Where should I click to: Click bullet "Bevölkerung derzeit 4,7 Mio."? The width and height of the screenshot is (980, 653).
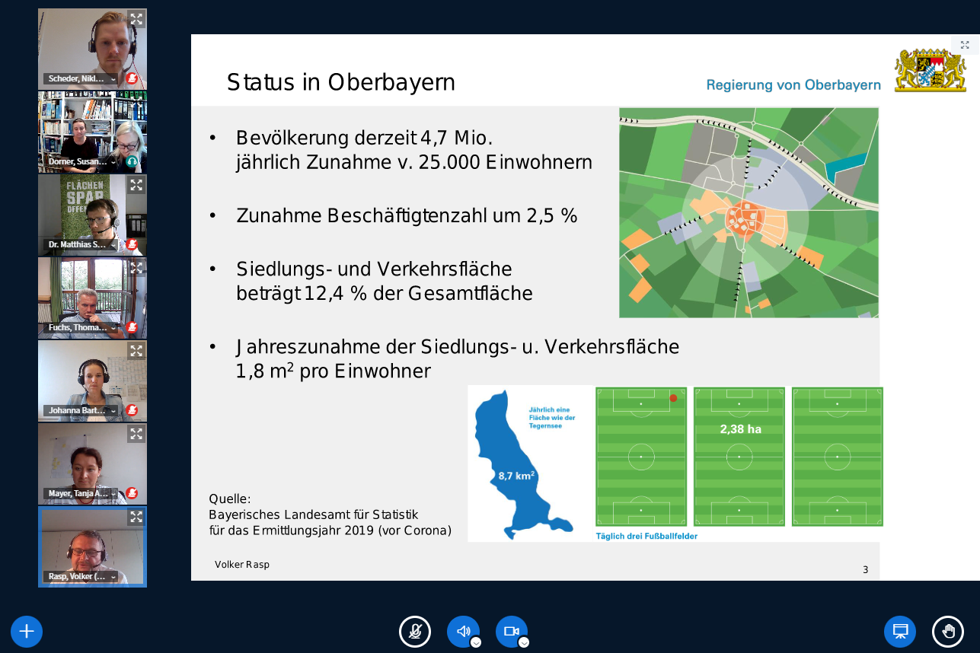[x=365, y=138]
